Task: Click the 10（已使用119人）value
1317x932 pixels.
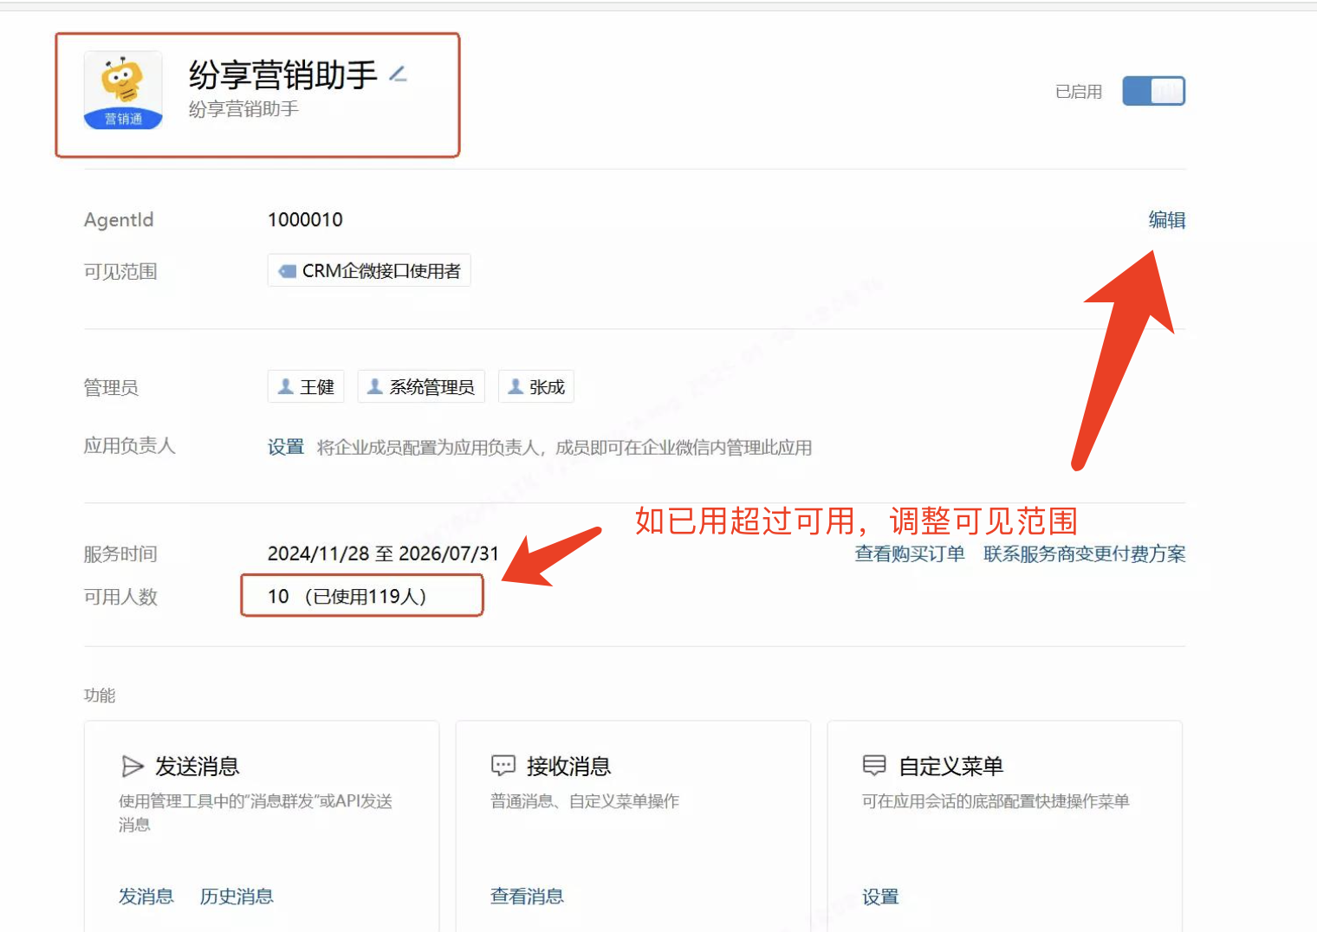Action: pos(347,596)
